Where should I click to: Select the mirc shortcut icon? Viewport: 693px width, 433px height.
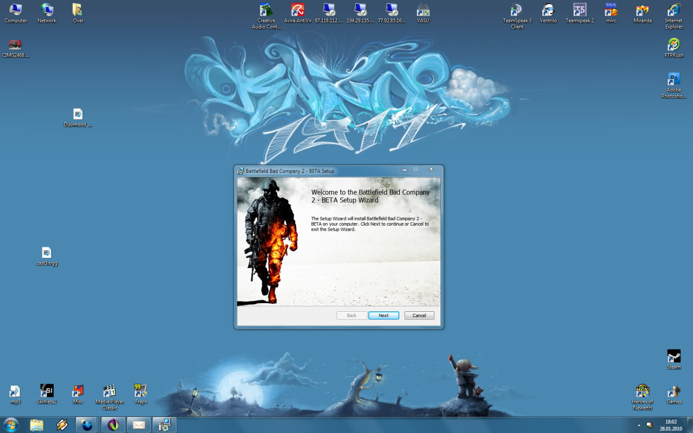(x=611, y=13)
